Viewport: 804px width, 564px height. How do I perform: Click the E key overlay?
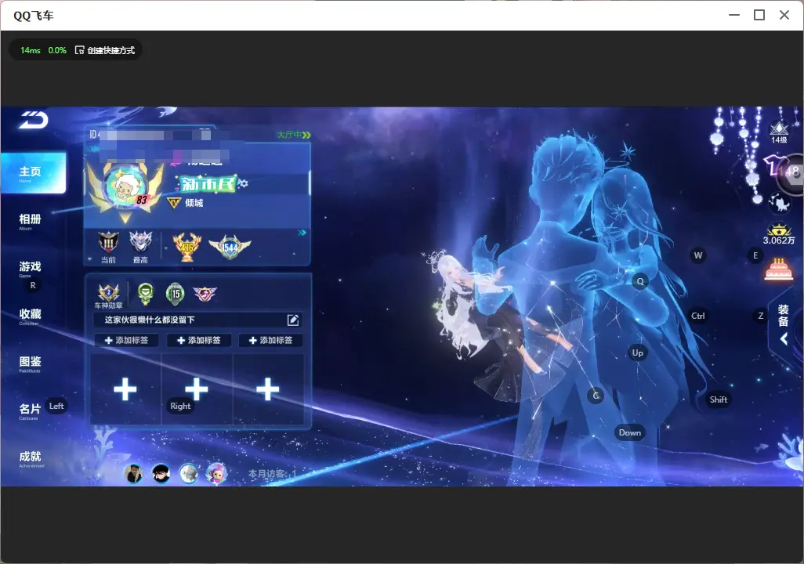point(755,255)
